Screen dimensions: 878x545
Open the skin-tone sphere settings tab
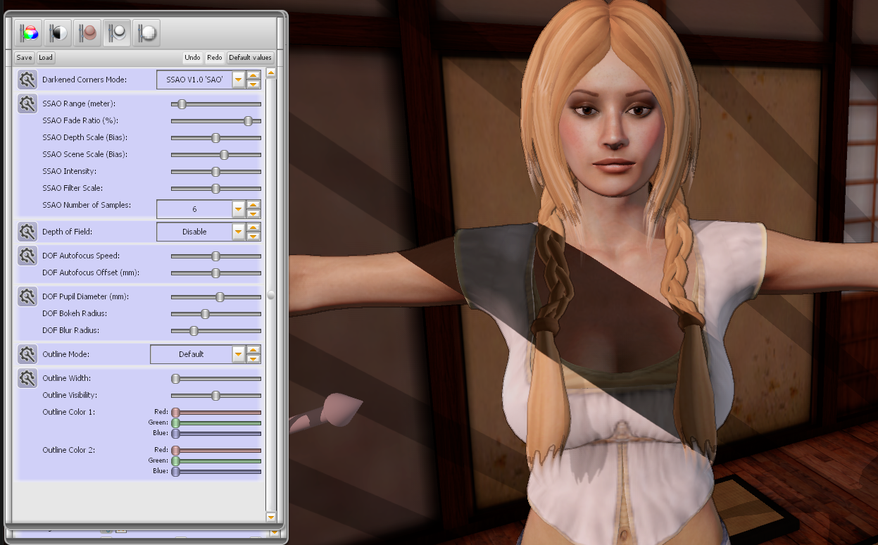pos(89,32)
